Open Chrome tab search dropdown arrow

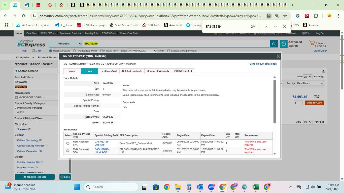[5, 5]
